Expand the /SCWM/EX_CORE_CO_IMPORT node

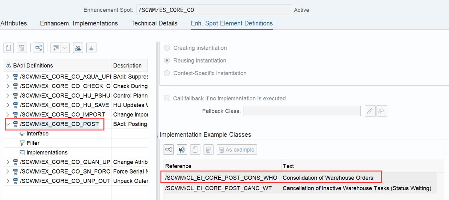[x=8, y=114]
